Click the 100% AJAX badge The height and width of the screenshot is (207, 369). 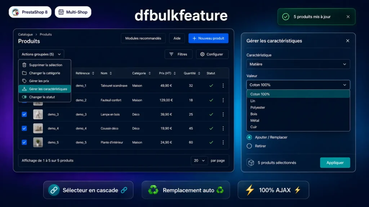[273, 190]
